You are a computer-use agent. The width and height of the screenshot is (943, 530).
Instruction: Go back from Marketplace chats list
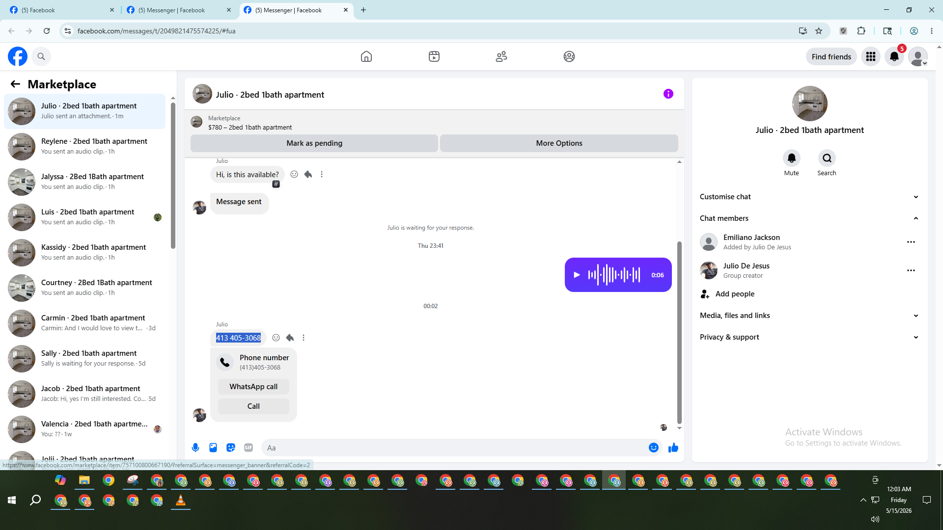click(15, 84)
